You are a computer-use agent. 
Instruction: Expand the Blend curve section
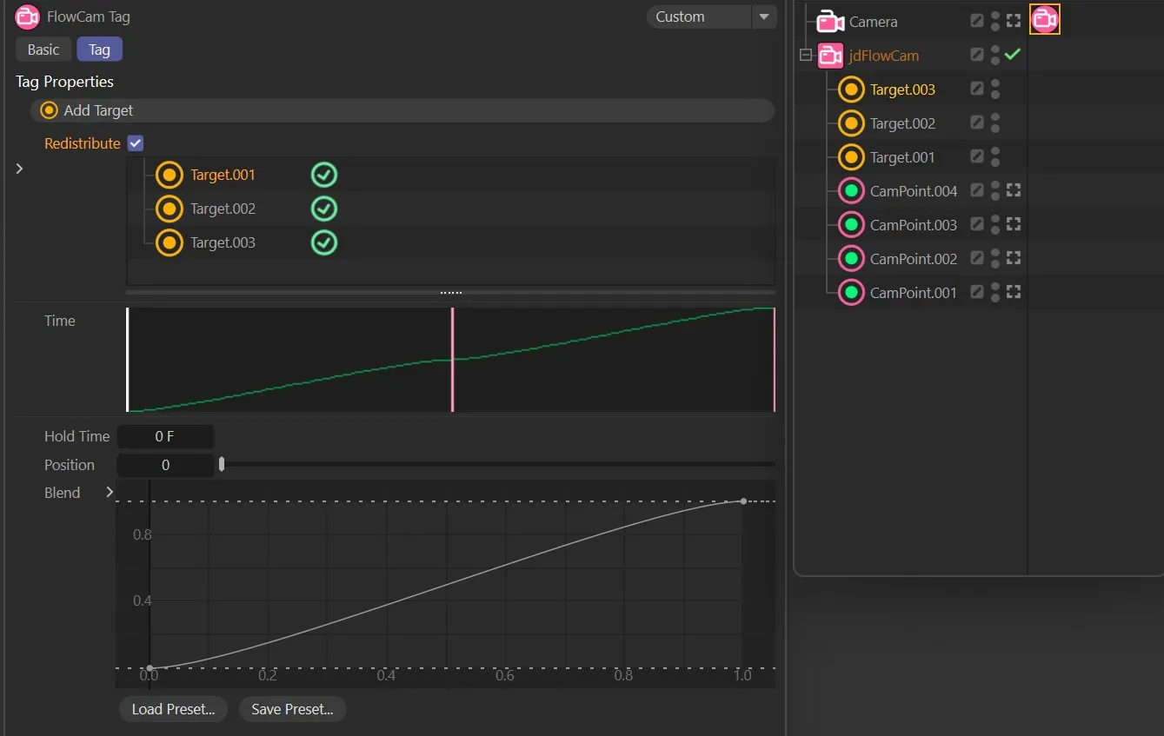coord(110,492)
